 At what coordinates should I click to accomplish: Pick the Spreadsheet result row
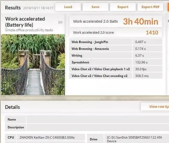tap(116, 62)
